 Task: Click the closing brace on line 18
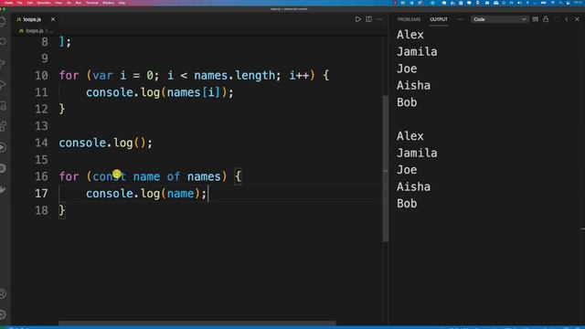62,210
